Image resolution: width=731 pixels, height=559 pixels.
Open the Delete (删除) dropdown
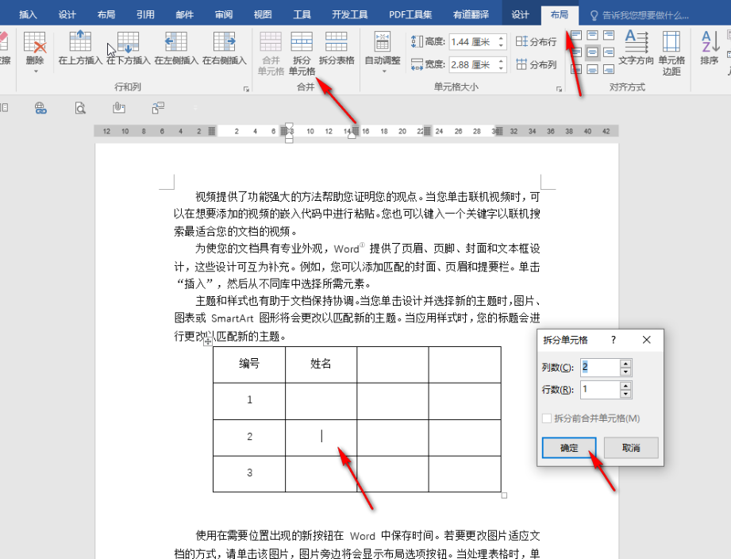[x=35, y=52]
